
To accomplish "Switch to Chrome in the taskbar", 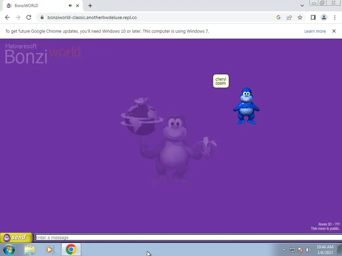I will point(71,249).
